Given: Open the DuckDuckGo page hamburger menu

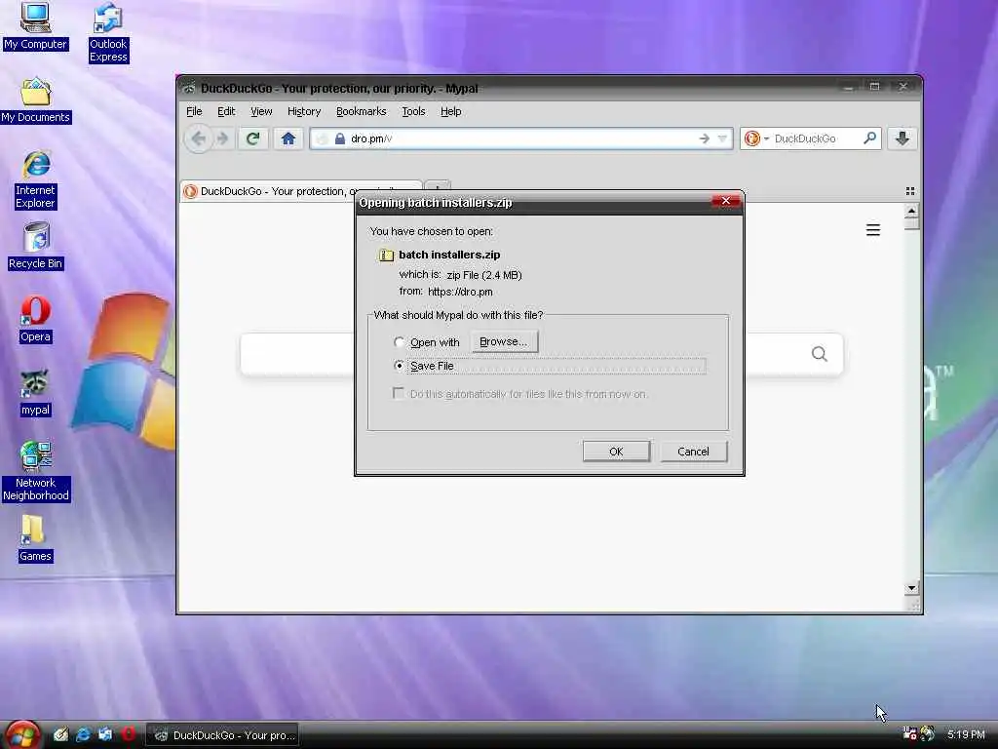Looking at the screenshot, I should click(873, 230).
